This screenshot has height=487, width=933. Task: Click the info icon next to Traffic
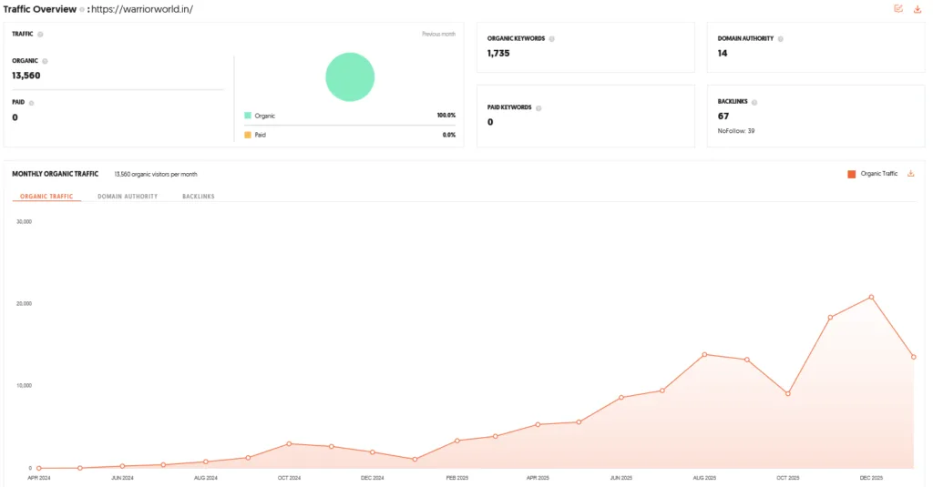[40, 35]
